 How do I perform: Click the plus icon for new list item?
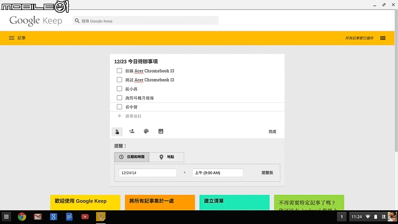(119, 116)
